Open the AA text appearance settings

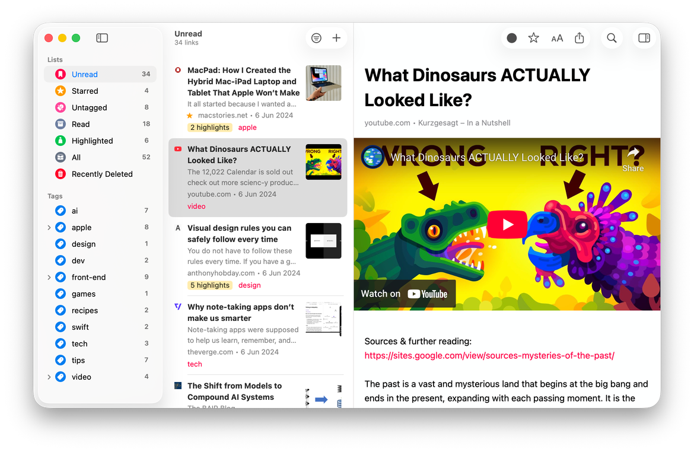tap(557, 37)
